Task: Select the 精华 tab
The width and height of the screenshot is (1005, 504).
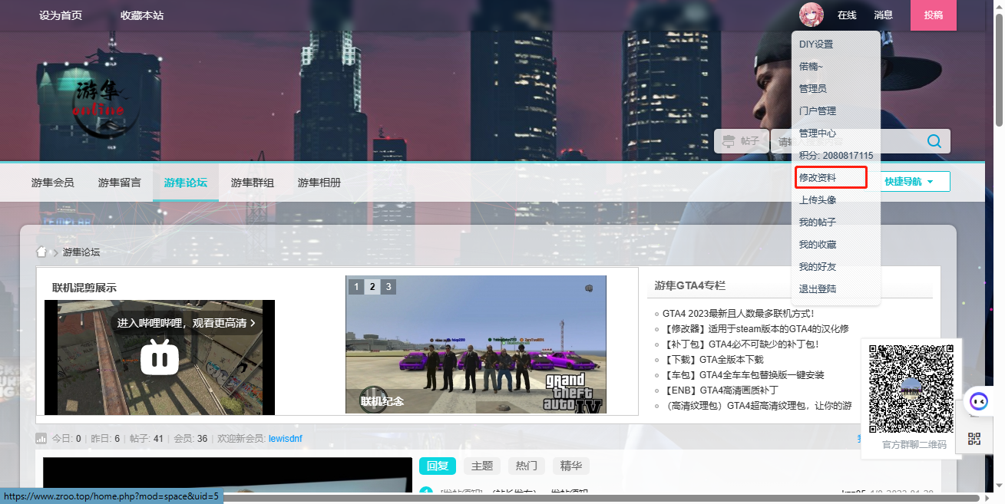Action: click(x=571, y=466)
